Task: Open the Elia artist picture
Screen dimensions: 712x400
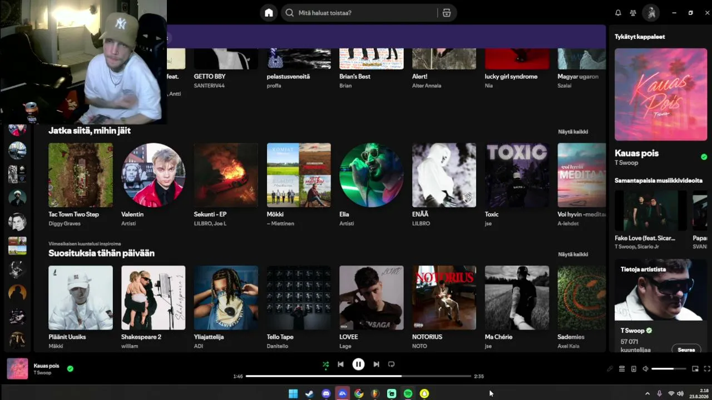Action: pyautogui.click(x=372, y=175)
